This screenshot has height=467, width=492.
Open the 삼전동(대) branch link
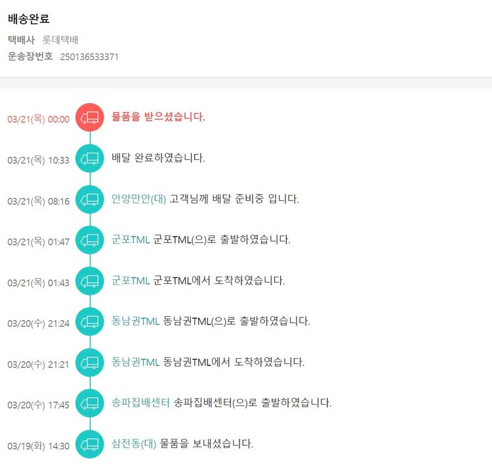[134, 443]
